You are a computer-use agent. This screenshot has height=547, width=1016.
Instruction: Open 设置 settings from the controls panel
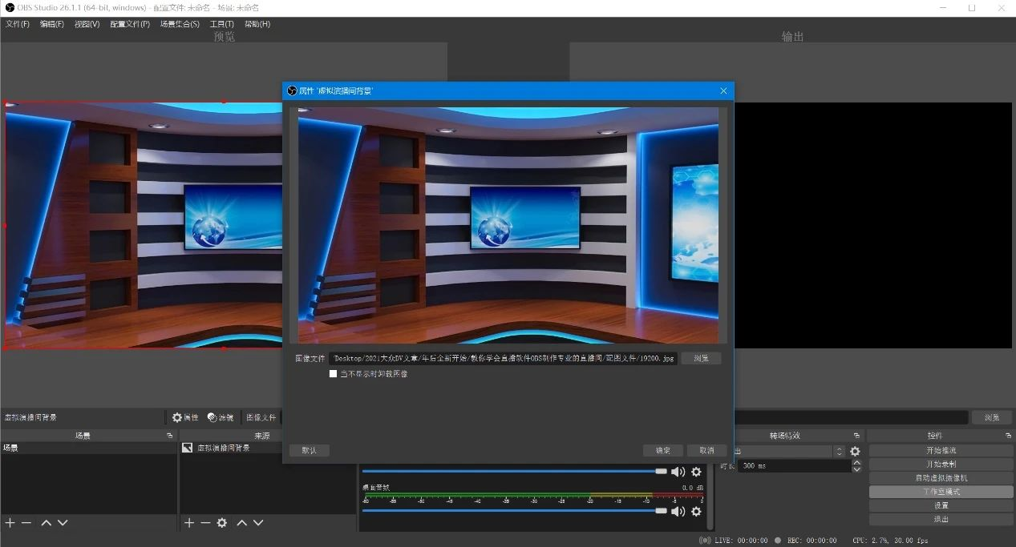coord(941,505)
